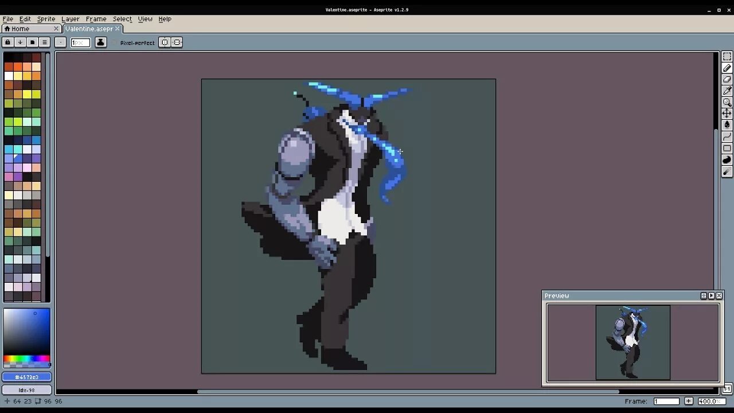734x413 pixels.
Task: Toggle horizontal symmetry mode button
Action: tap(165, 42)
